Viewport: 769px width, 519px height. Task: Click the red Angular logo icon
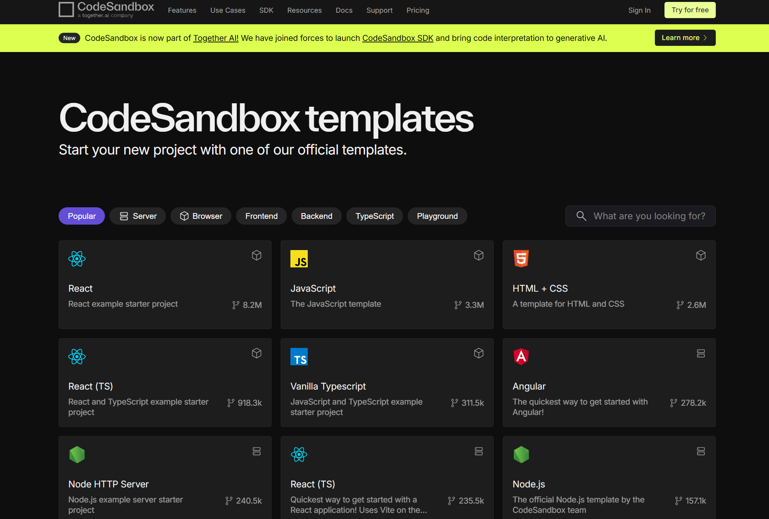[x=521, y=356]
